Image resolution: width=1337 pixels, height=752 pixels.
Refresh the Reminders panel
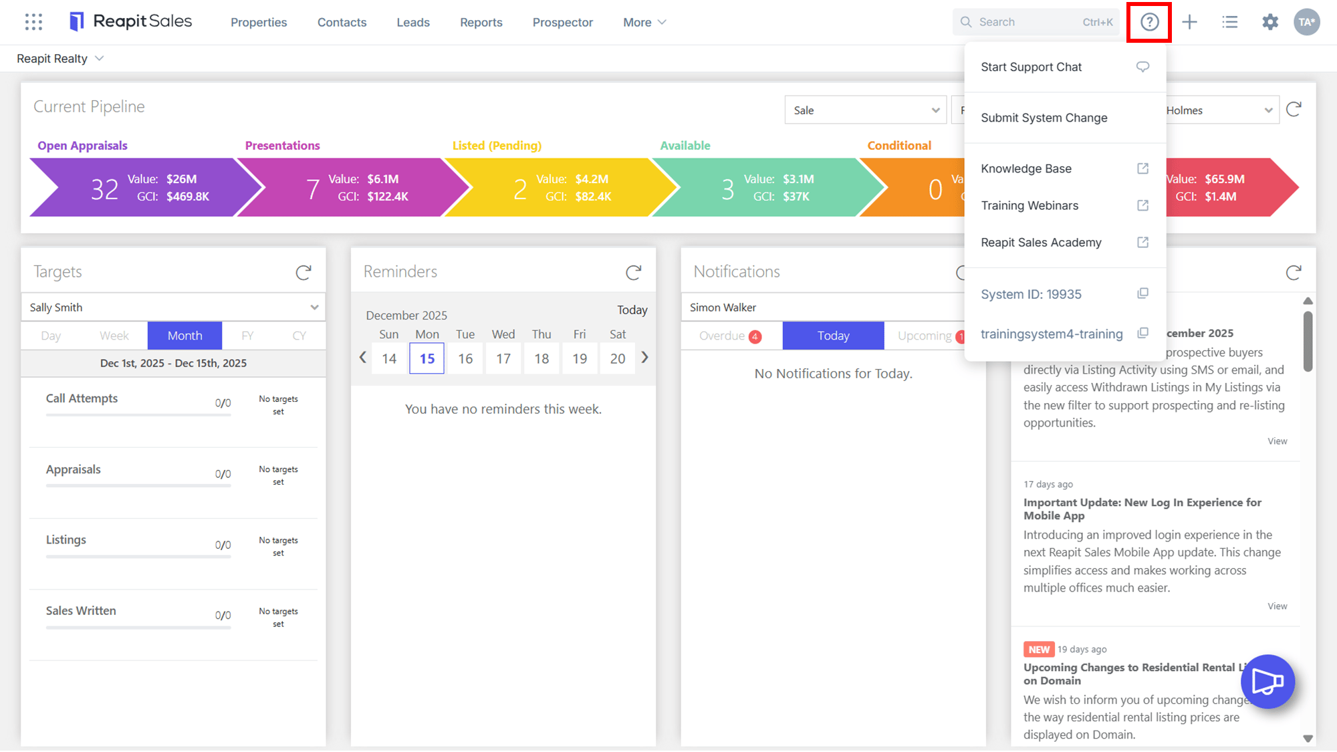pyautogui.click(x=633, y=272)
